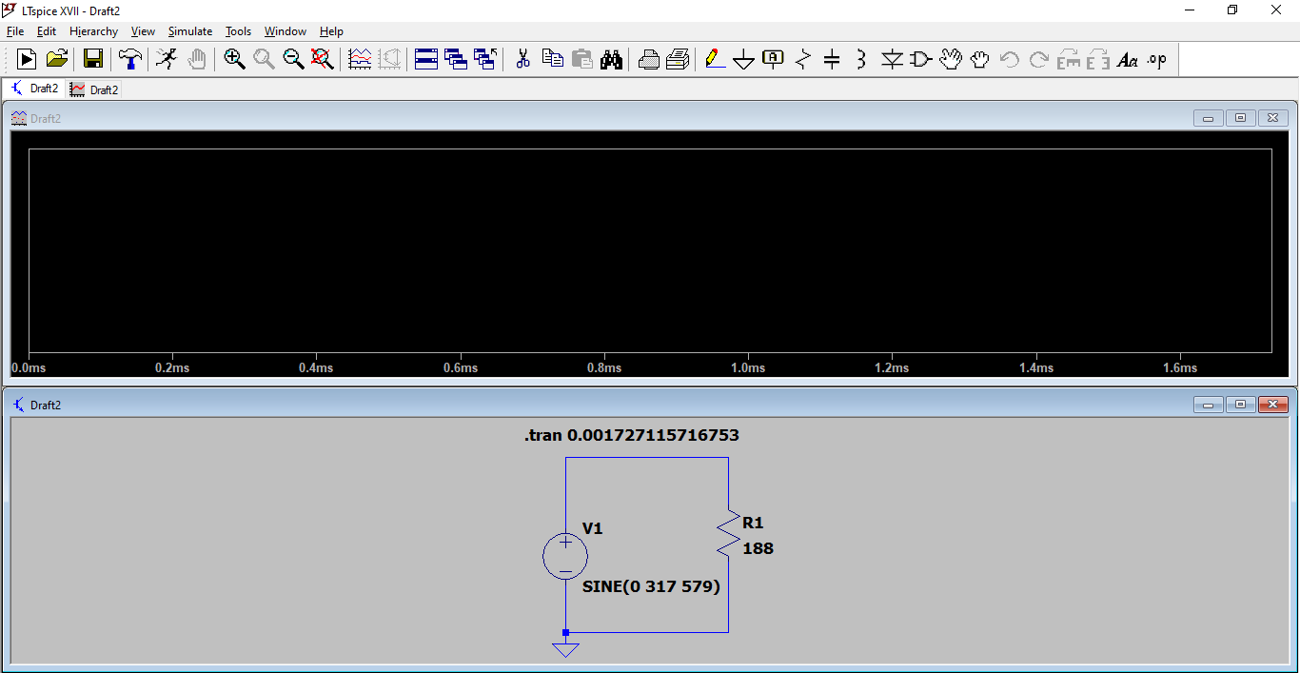Select the Wire pencil tool

[x=715, y=59]
